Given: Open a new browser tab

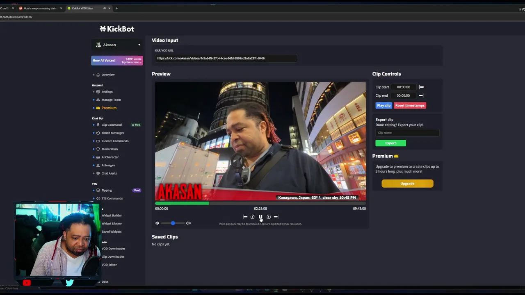Looking at the screenshot, I should click(116, 8).
